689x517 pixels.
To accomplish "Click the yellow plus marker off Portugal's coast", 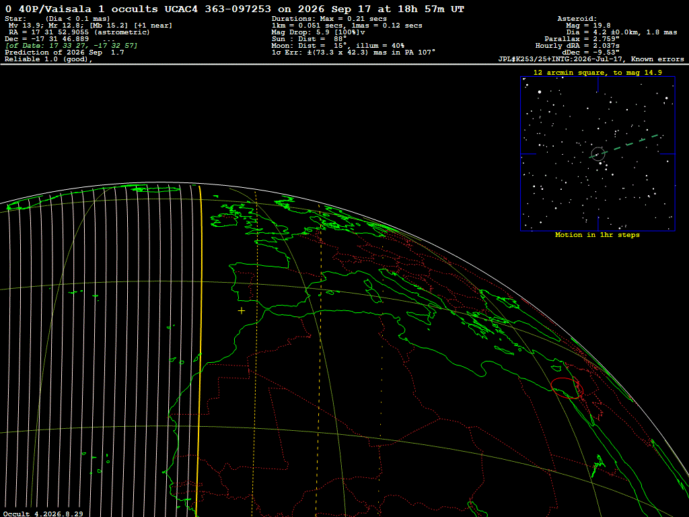I will click(x=242, y=311).
